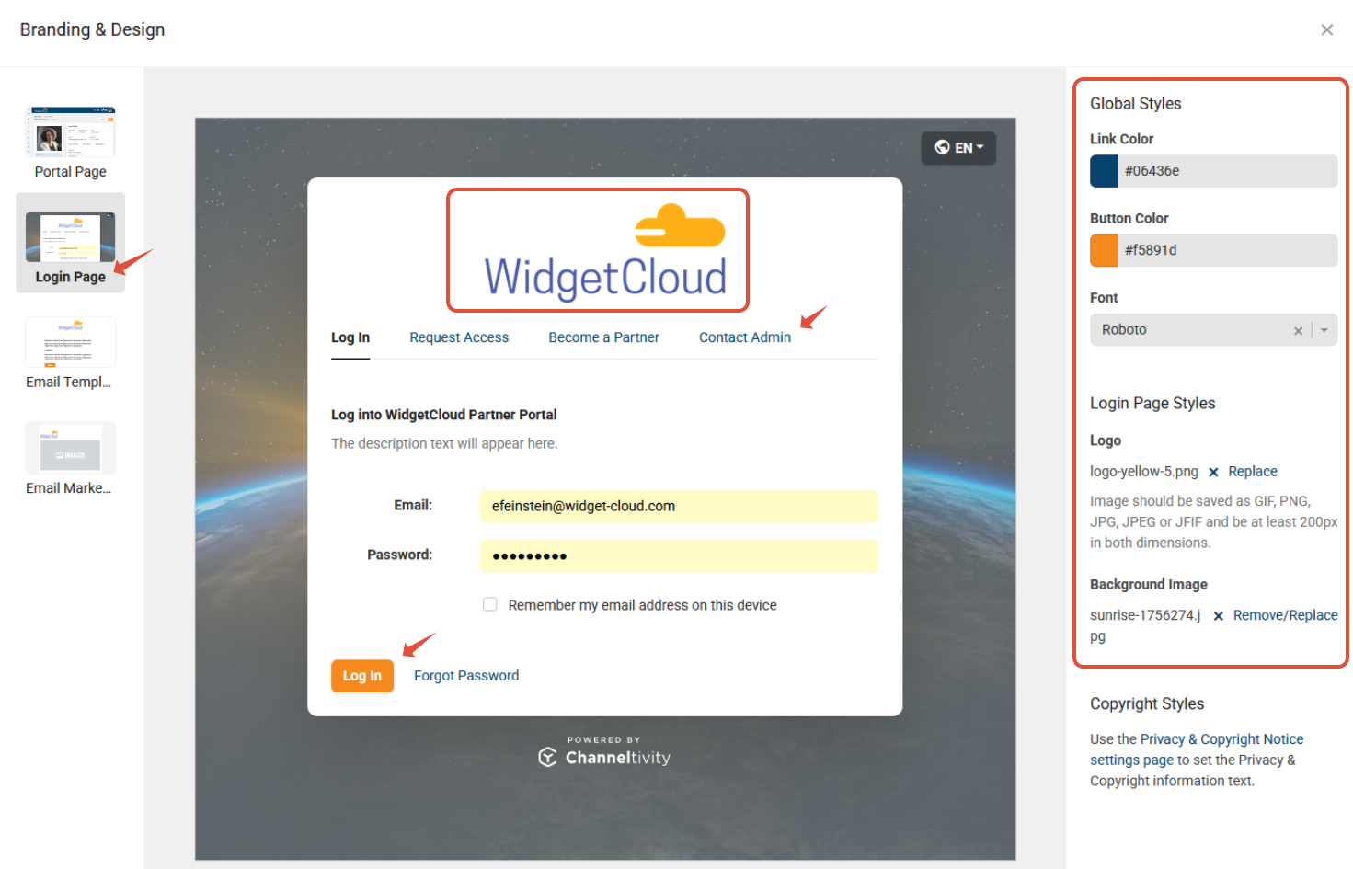Click the description text placeholder line
The width and height of the screenshot is (1353, 869).
(x=444, y=443)
